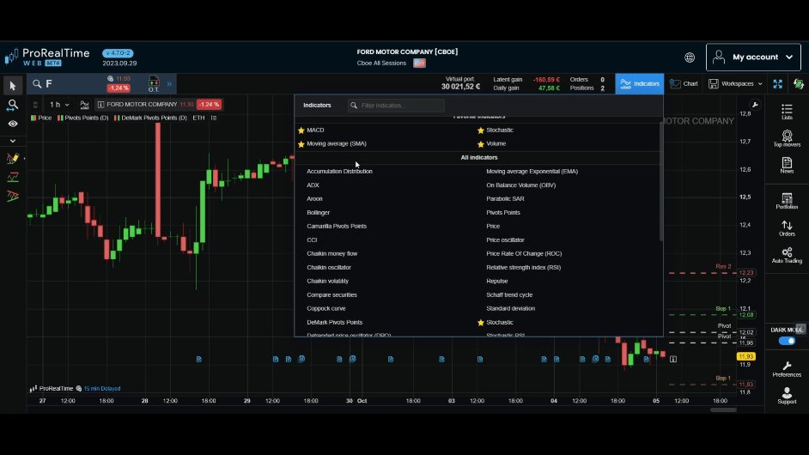
Task: Add On Balance Volume (OBV)
Action: pyautogui.click(x=520, y=185)
